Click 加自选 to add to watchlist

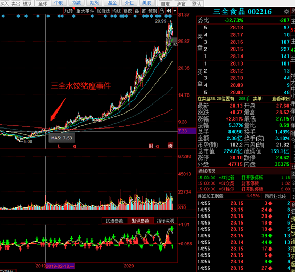(x=103, y=11)
